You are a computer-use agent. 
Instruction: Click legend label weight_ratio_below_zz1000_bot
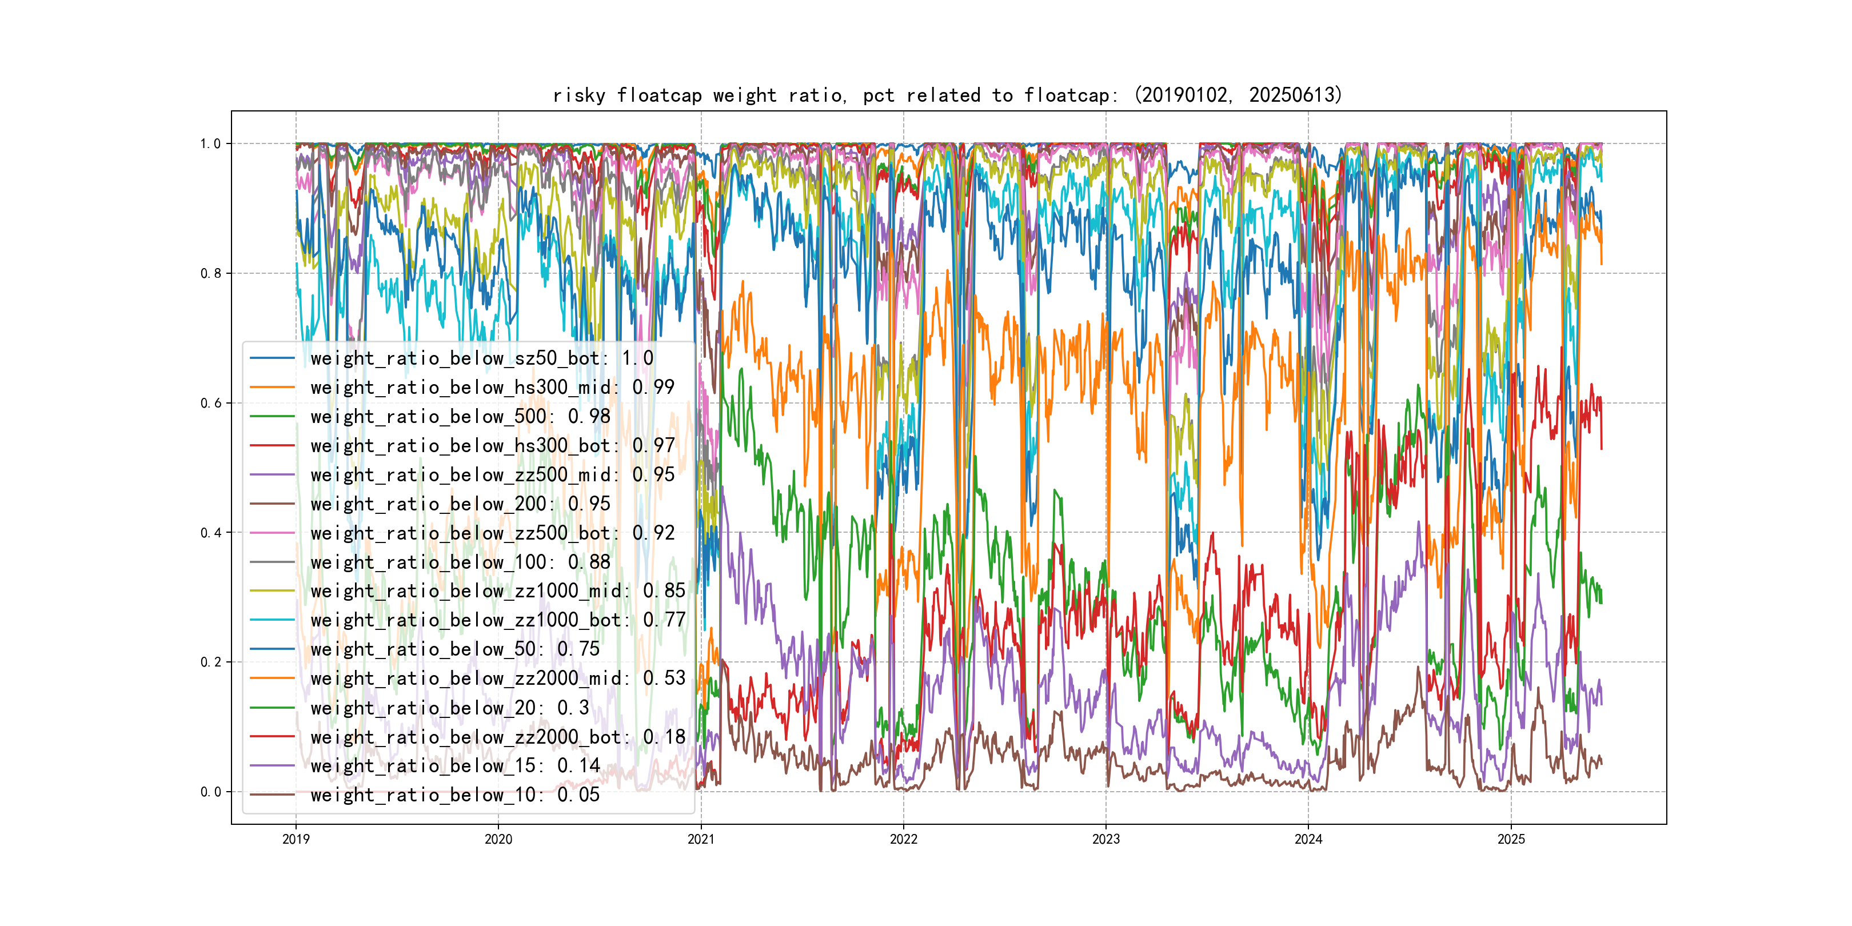coord(497,620)
